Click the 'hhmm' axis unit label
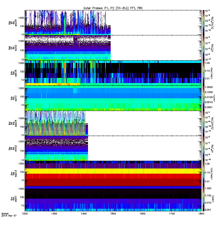The width and height of the screenshot is (215, 230). click(5, 214)
